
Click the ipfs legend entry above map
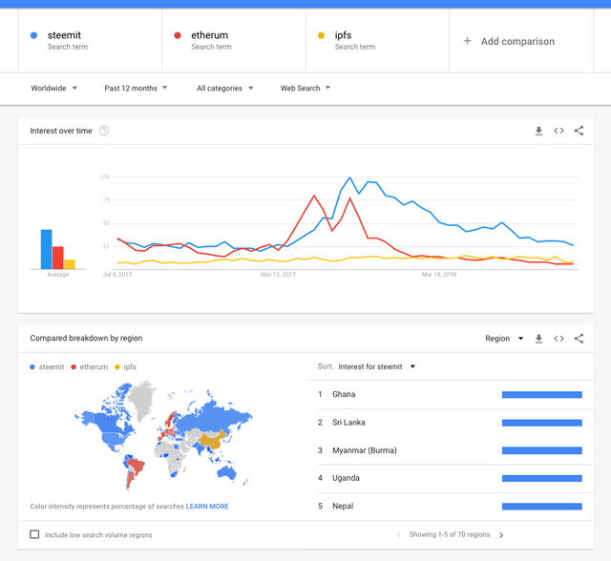(125, 367)
